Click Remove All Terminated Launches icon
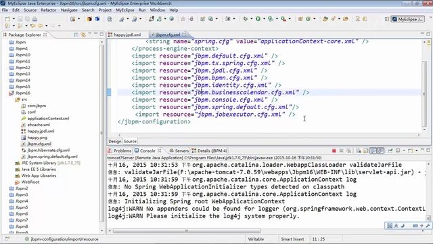 point(349,150)
